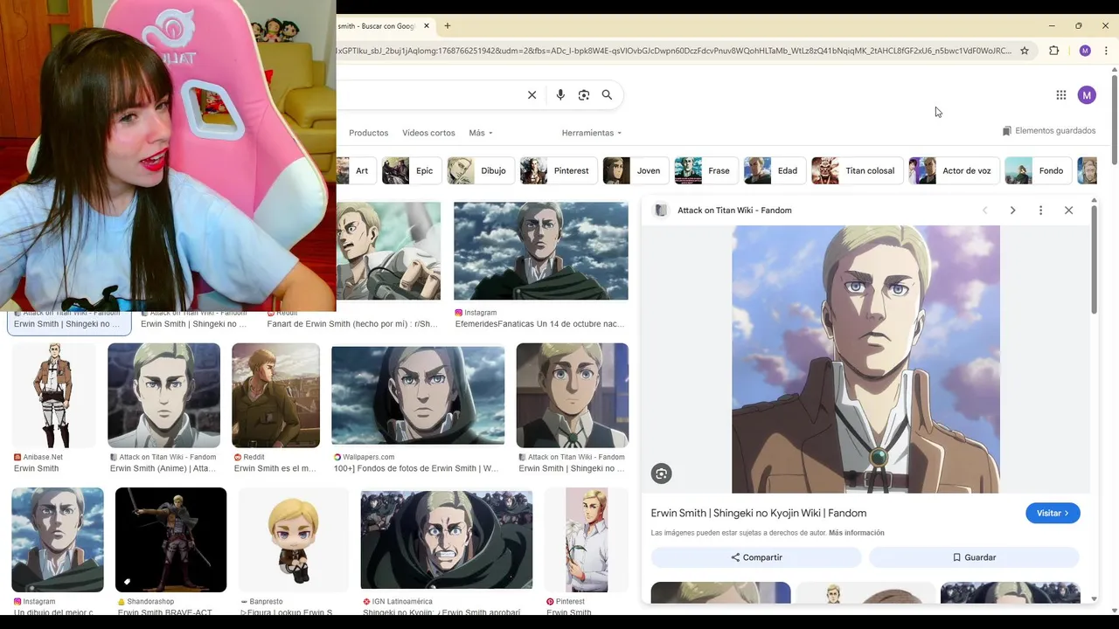Select the Pinterest filter chip

click(558, 170)
